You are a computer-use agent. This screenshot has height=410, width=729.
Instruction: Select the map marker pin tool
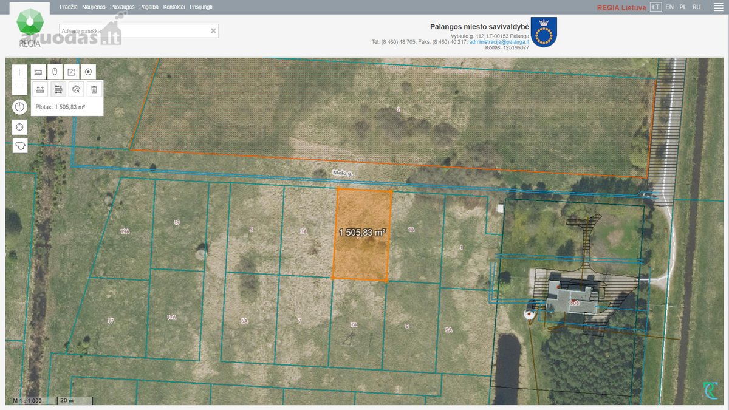pos(55,72)
